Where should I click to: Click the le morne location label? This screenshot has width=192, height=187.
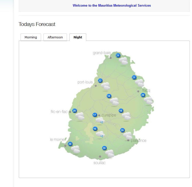57,139
